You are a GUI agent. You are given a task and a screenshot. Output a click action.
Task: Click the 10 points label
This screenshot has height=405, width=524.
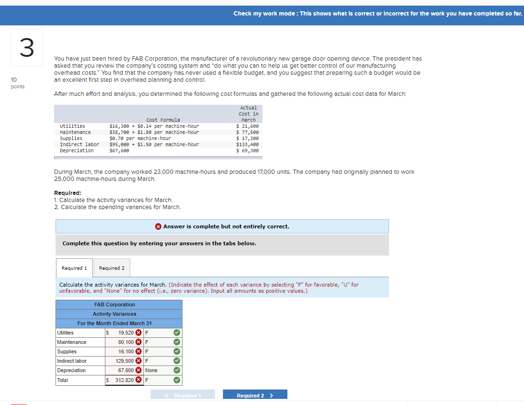[17, 83]
